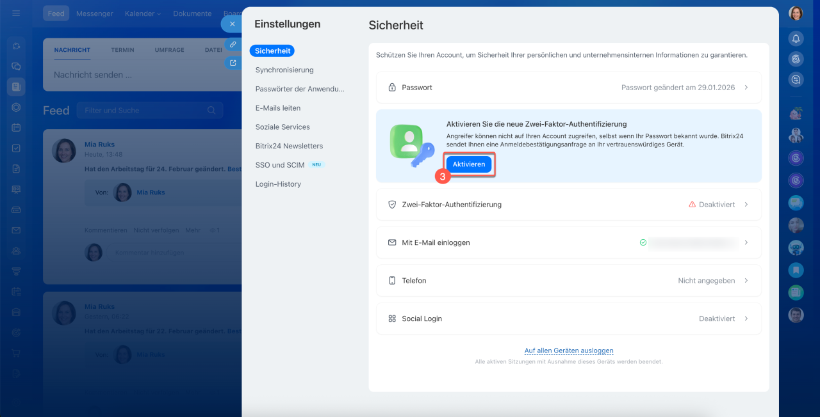This screenshot has width=820, height=417.
Task: Select Synchronisierung in settings menu
Action: tap(284, 70)
